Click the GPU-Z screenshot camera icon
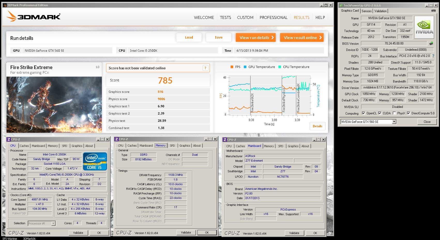 pyautogui.click(x=433, y=11)
